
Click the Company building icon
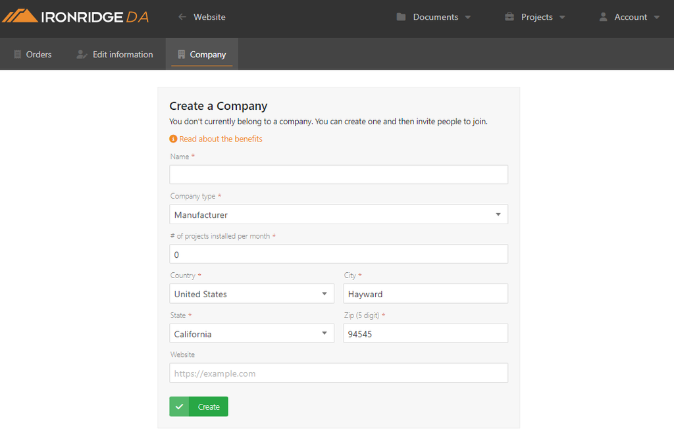click(182, 55)
